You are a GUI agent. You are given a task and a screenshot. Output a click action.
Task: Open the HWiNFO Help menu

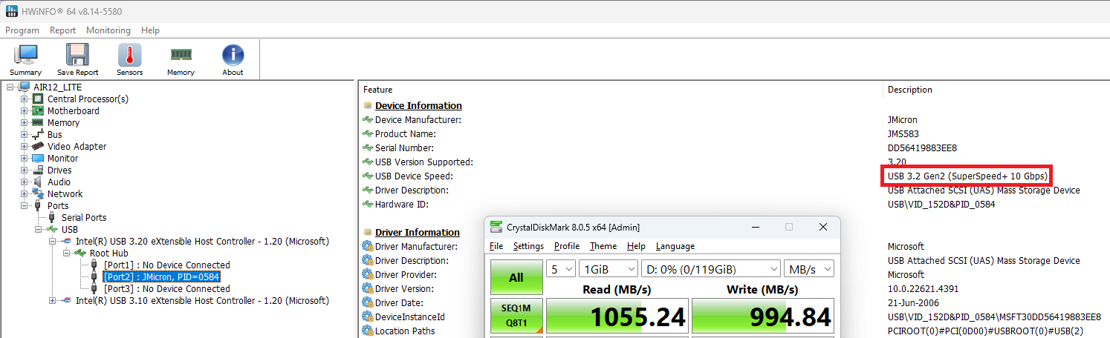tap(150, 30)
